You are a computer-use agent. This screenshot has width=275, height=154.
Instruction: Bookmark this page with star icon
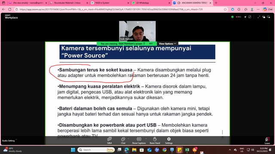pyautogui.click(x=225, y=9)
